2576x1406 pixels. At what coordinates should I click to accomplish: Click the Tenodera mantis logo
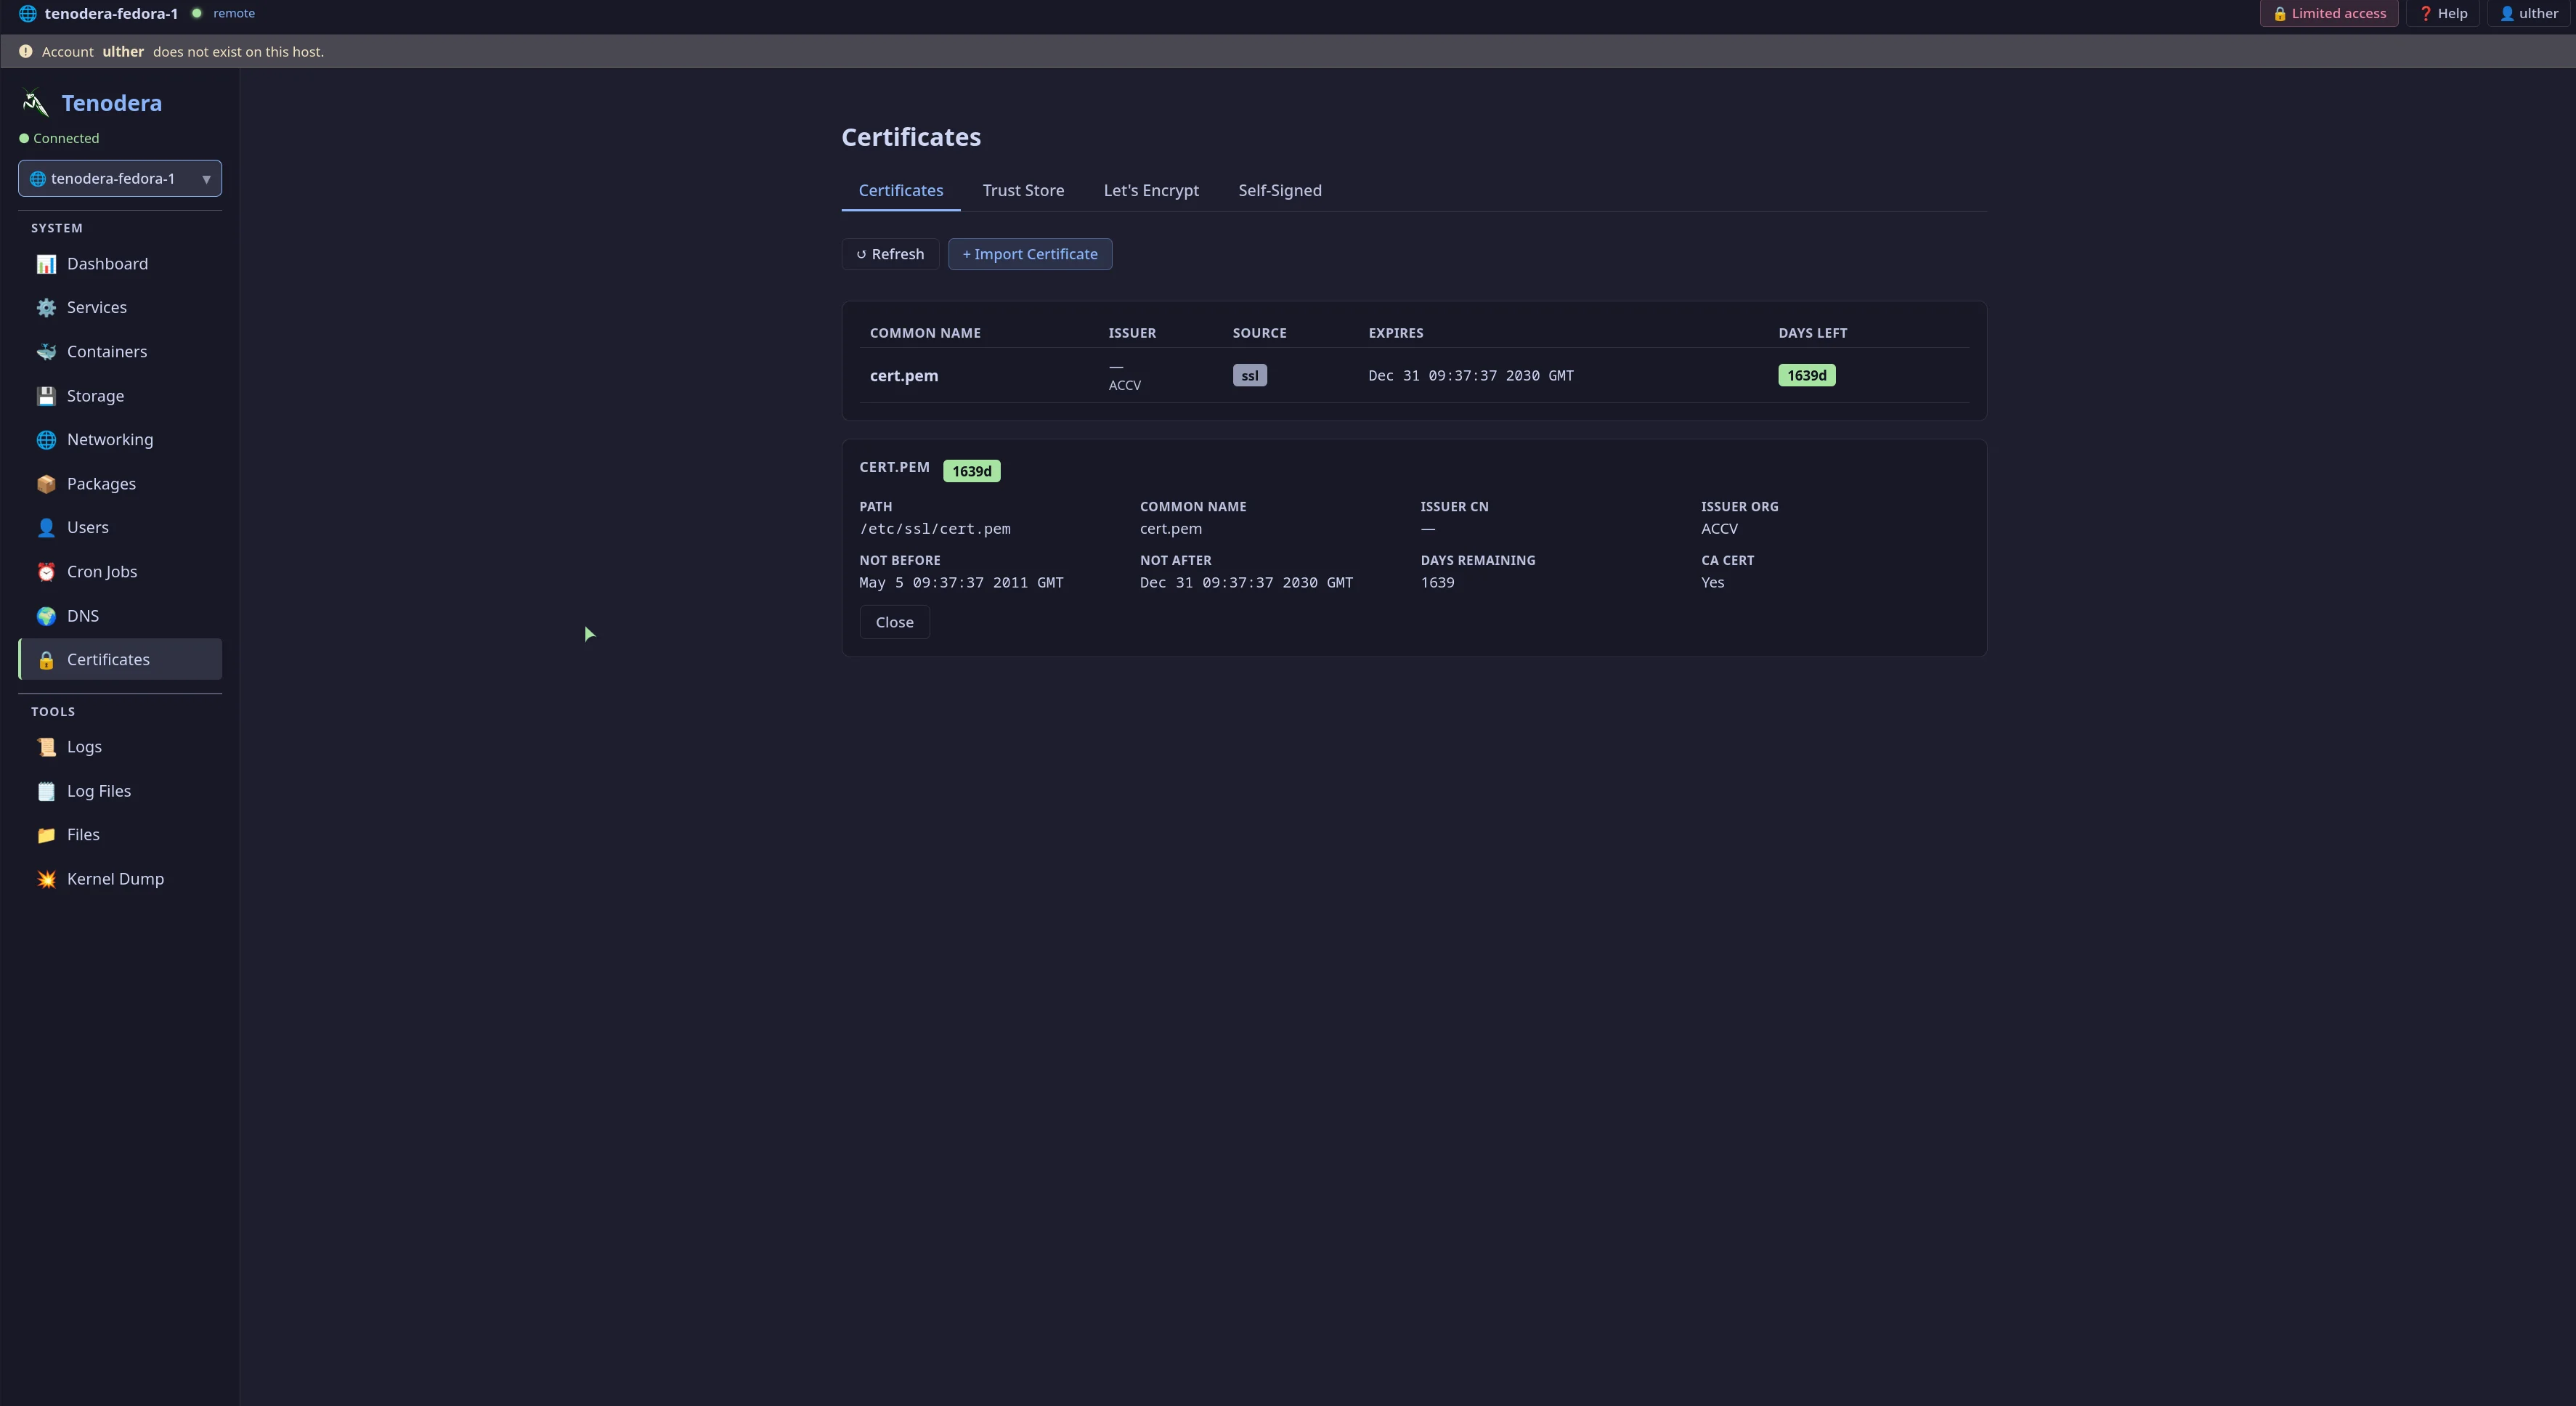click(35, 103)
